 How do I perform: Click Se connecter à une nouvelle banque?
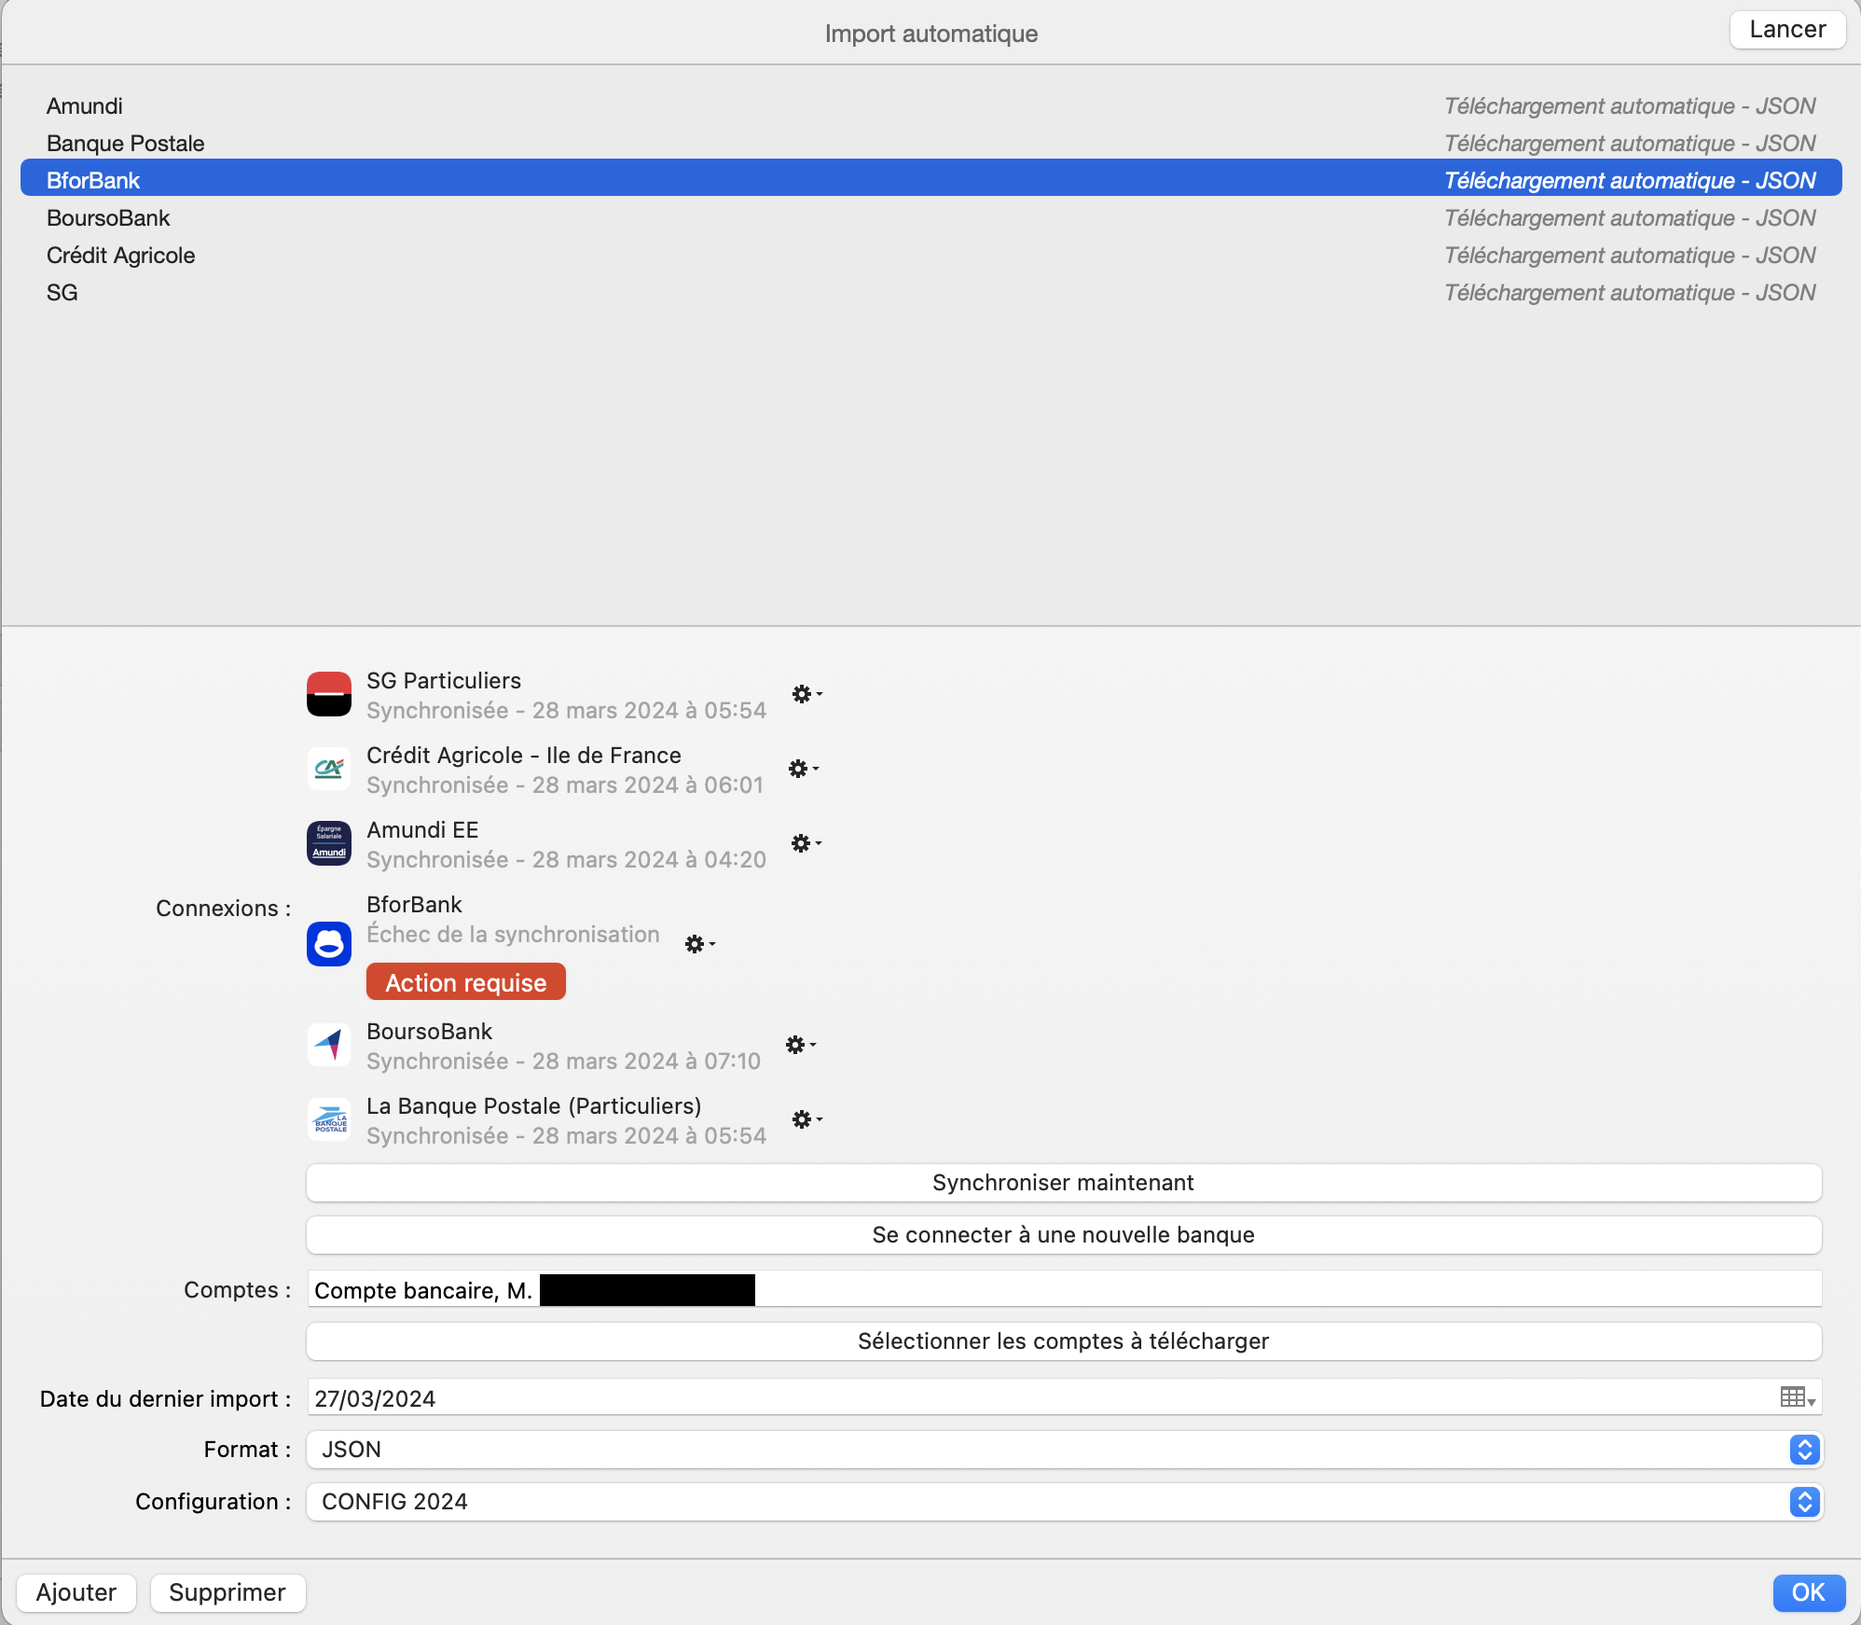coord(1064,1235)
